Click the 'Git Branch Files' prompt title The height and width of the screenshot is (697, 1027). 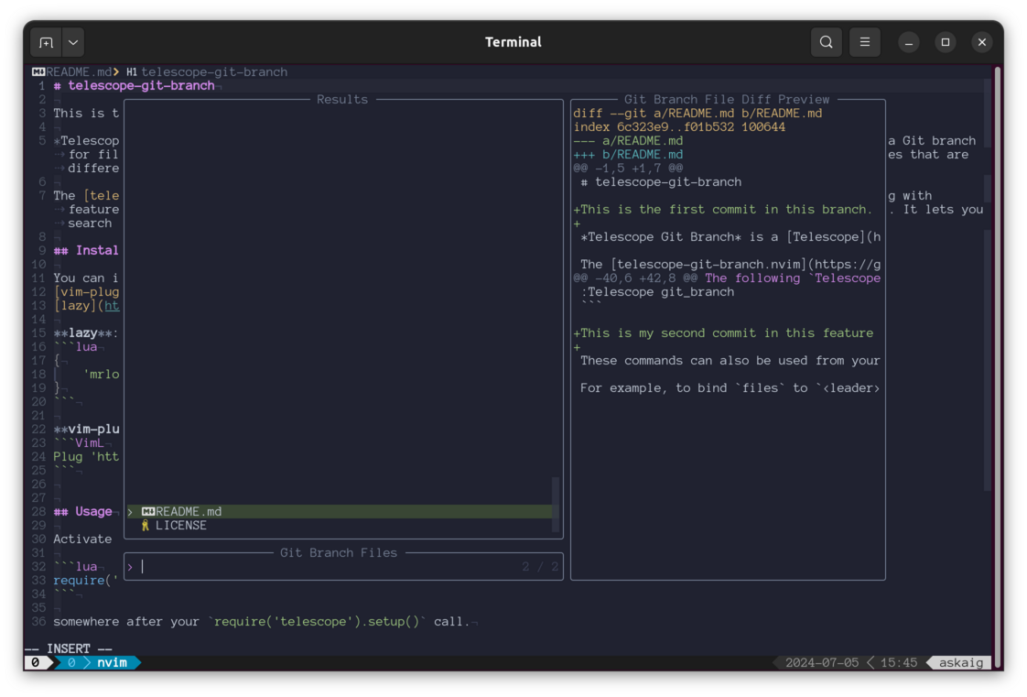[339, 553]
